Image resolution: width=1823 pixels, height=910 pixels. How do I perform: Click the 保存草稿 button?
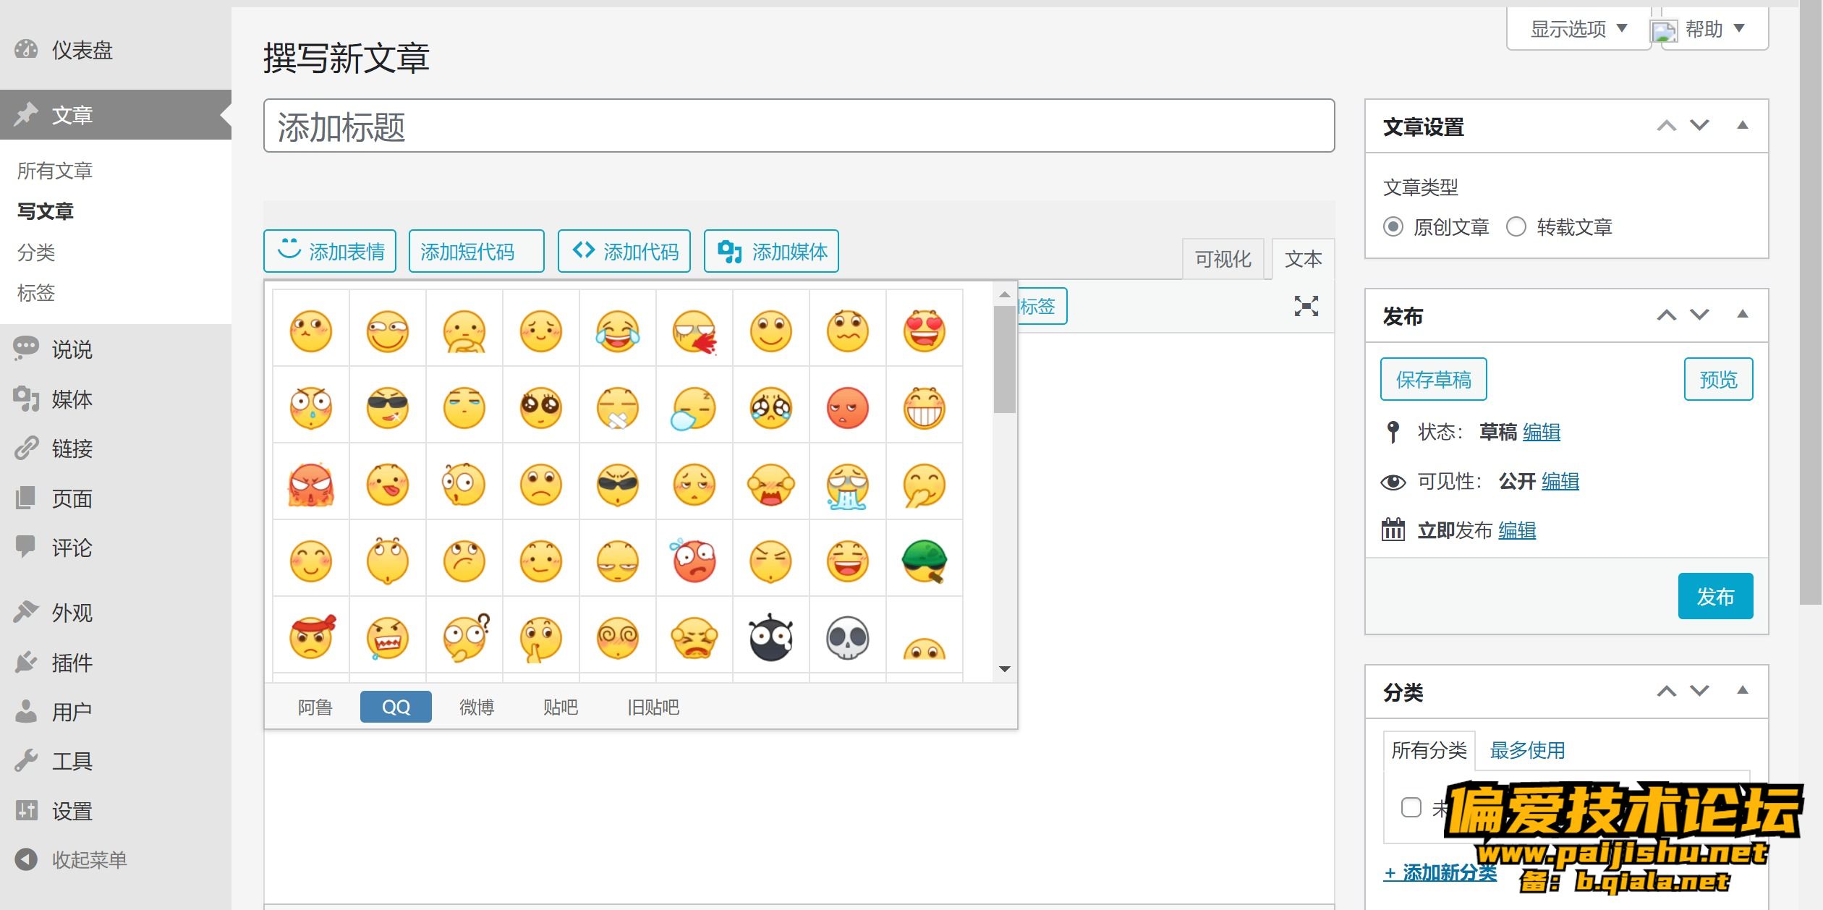pos(1433,379)
